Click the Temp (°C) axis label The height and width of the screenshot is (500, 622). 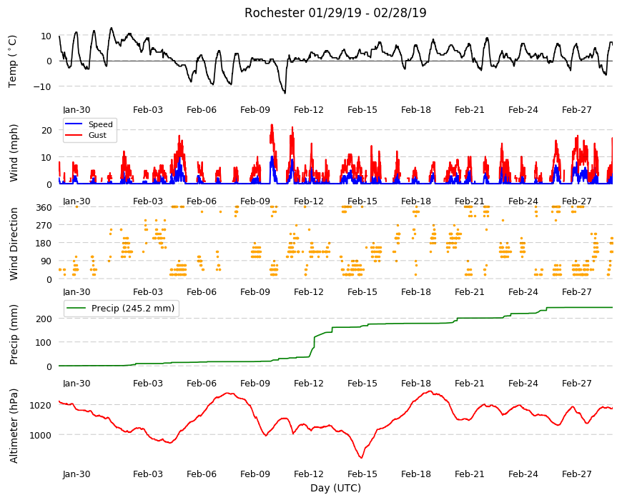click(x=13, y=61)
